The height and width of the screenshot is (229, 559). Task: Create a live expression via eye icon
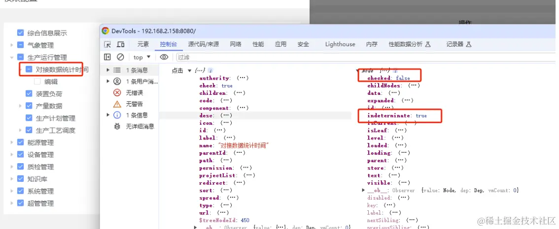(x=164, y=57)
